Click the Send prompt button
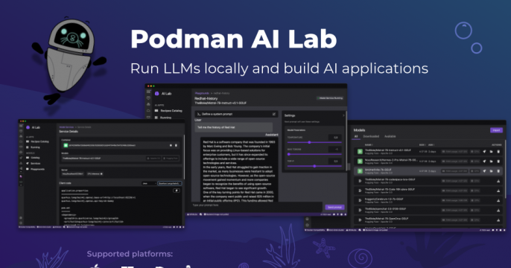Screen dimensions: 511x268 coord(334,207)
